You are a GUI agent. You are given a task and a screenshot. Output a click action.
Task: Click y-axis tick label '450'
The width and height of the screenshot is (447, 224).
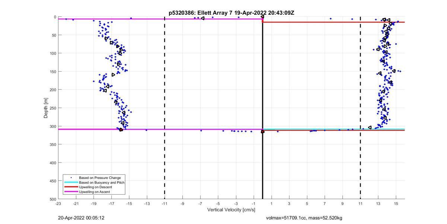(53, 181)
